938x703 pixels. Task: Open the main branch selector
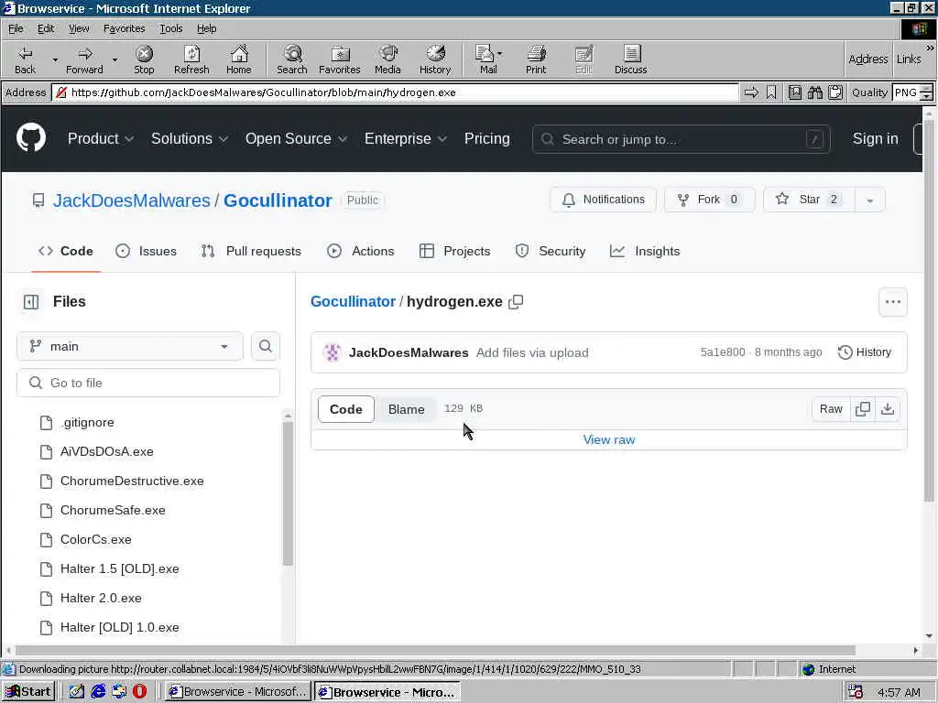(x=130, y=346)
